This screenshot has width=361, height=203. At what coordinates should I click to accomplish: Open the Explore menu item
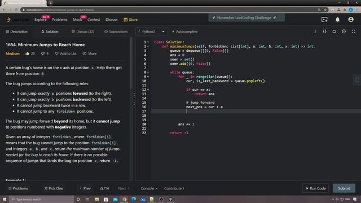[40, 20]
